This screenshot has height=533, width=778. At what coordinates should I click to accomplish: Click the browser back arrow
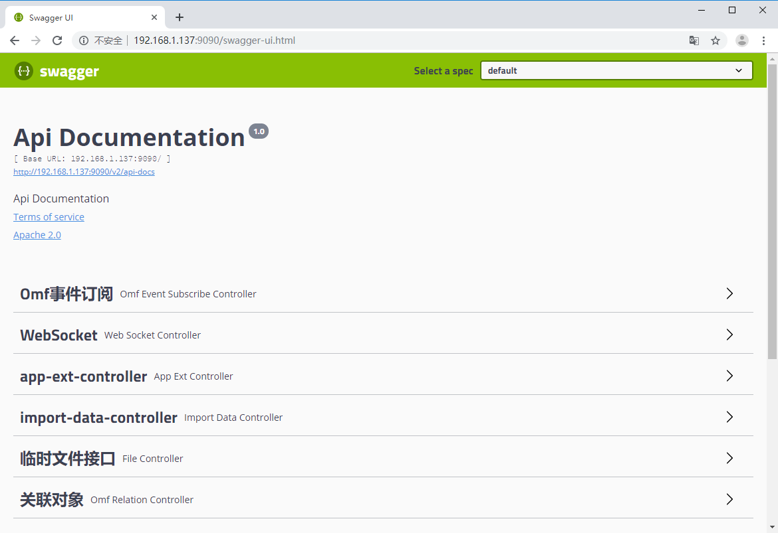coord(15,40)
